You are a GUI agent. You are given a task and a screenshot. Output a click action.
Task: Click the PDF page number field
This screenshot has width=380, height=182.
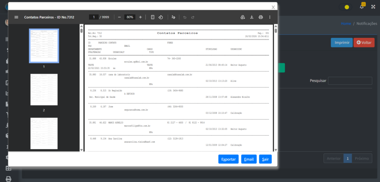(94, 17)
